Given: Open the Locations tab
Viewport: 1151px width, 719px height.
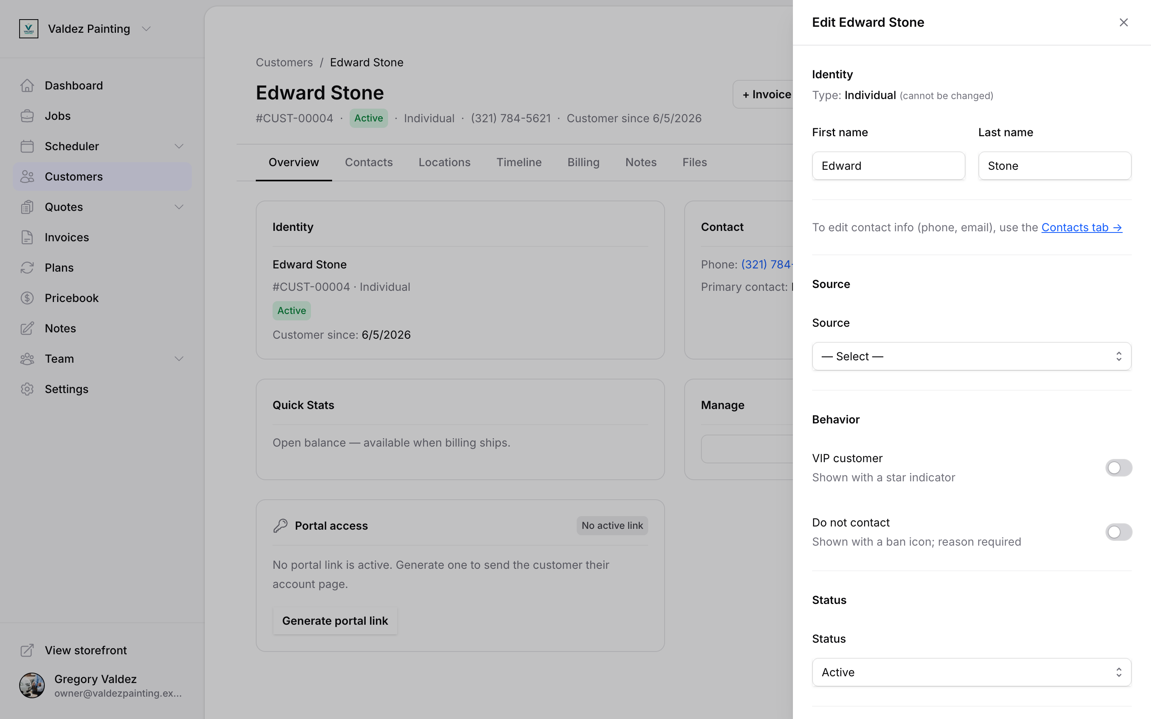Looking at the screenshot, I should [444, 163].
